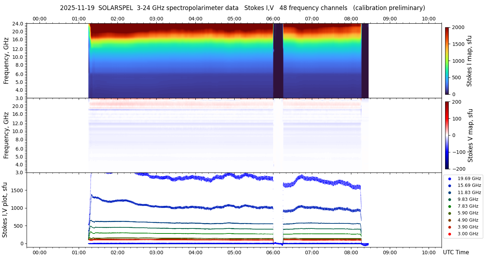This screenshot has width=485, height=260.
Task: Click the UTC Time axis label
Action: pyautogui.click(x=456, y=252)
